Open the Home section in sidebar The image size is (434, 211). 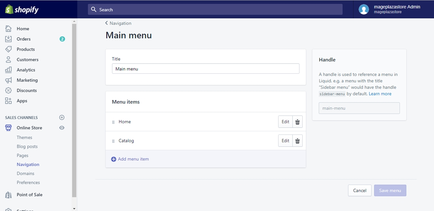pyautogui.click(x=23, y=29)
